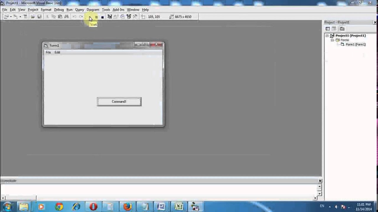Launch Firefox from taskbar
The height and width of the screenshot is (212, 378).
pyautogui.click(x=128, y=207)
